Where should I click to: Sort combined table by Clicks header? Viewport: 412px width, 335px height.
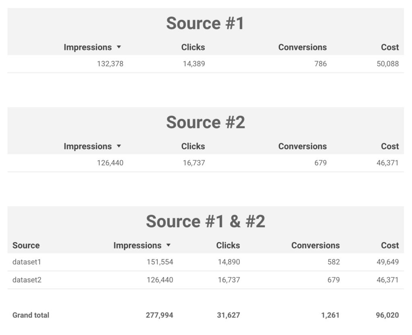tap(228, 245)
